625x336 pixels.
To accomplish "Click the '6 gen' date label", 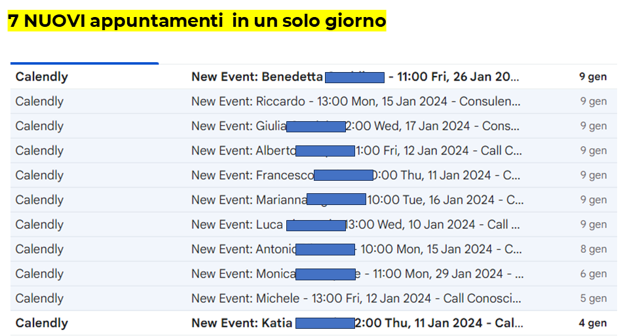I will [x=593, y=274].
